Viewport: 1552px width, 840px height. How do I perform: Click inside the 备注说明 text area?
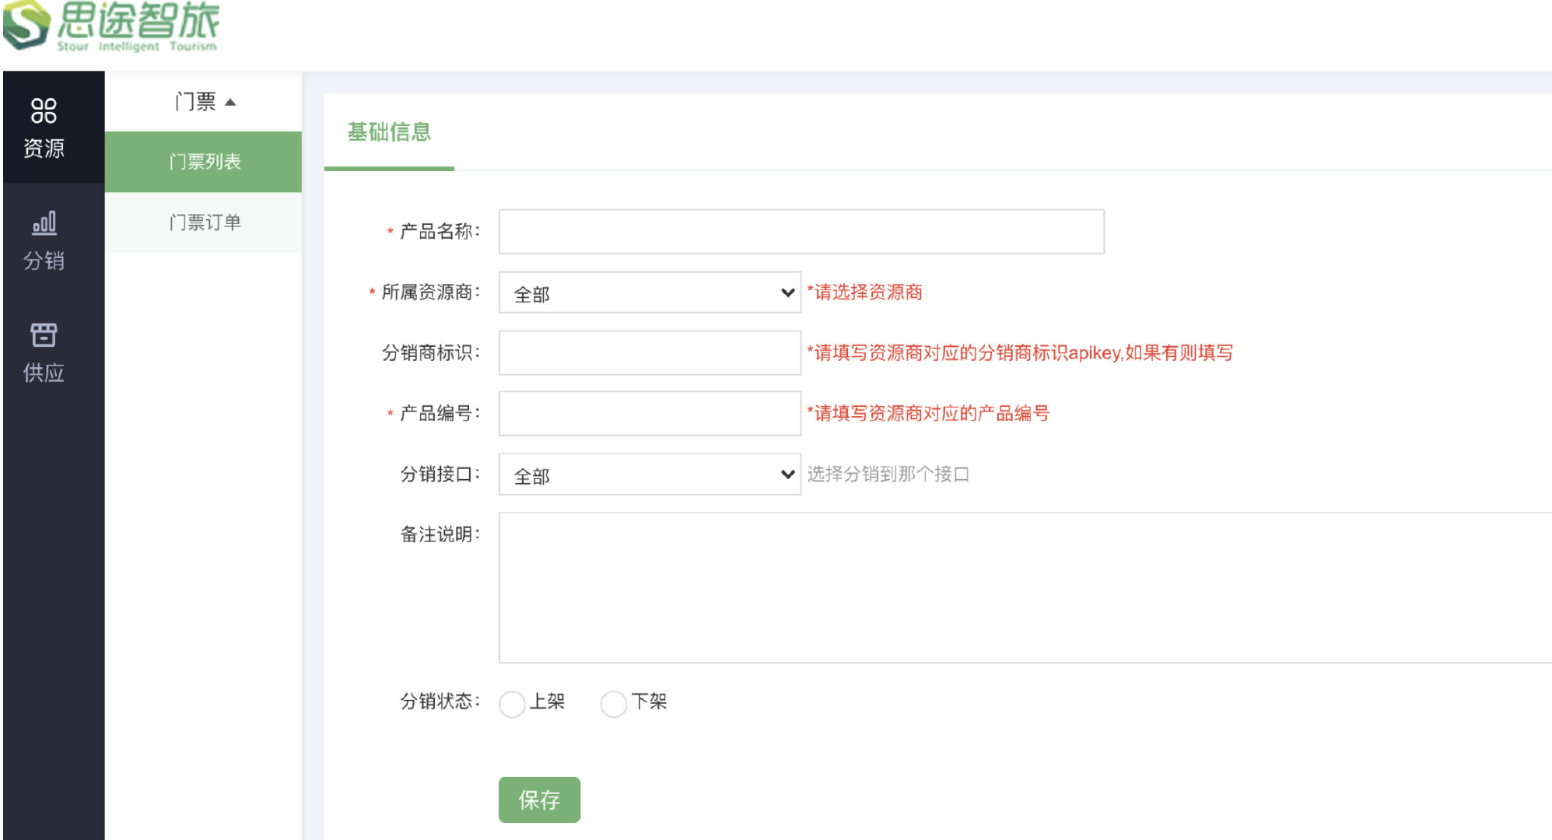(x=1023, y=587)
